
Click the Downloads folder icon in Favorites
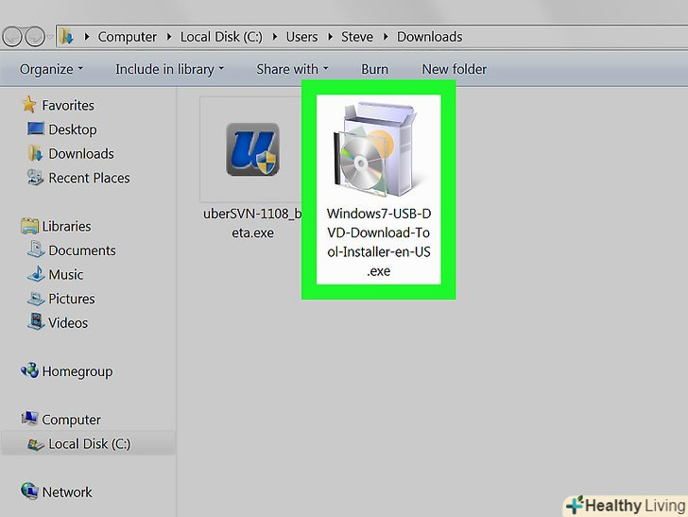[x=36, y=153]
